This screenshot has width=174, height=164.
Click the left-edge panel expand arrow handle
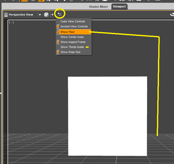point(1,93)
